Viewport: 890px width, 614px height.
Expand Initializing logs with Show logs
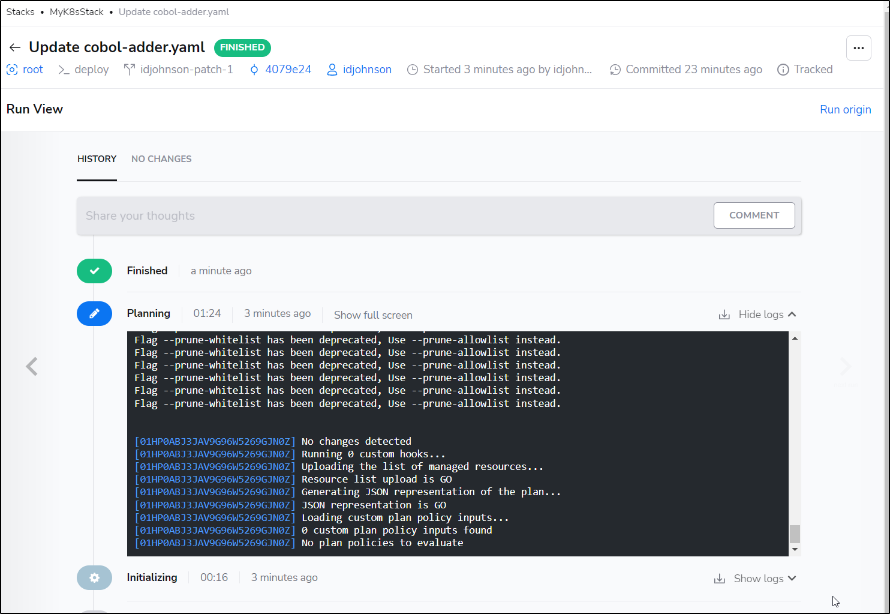click(765, 579)
